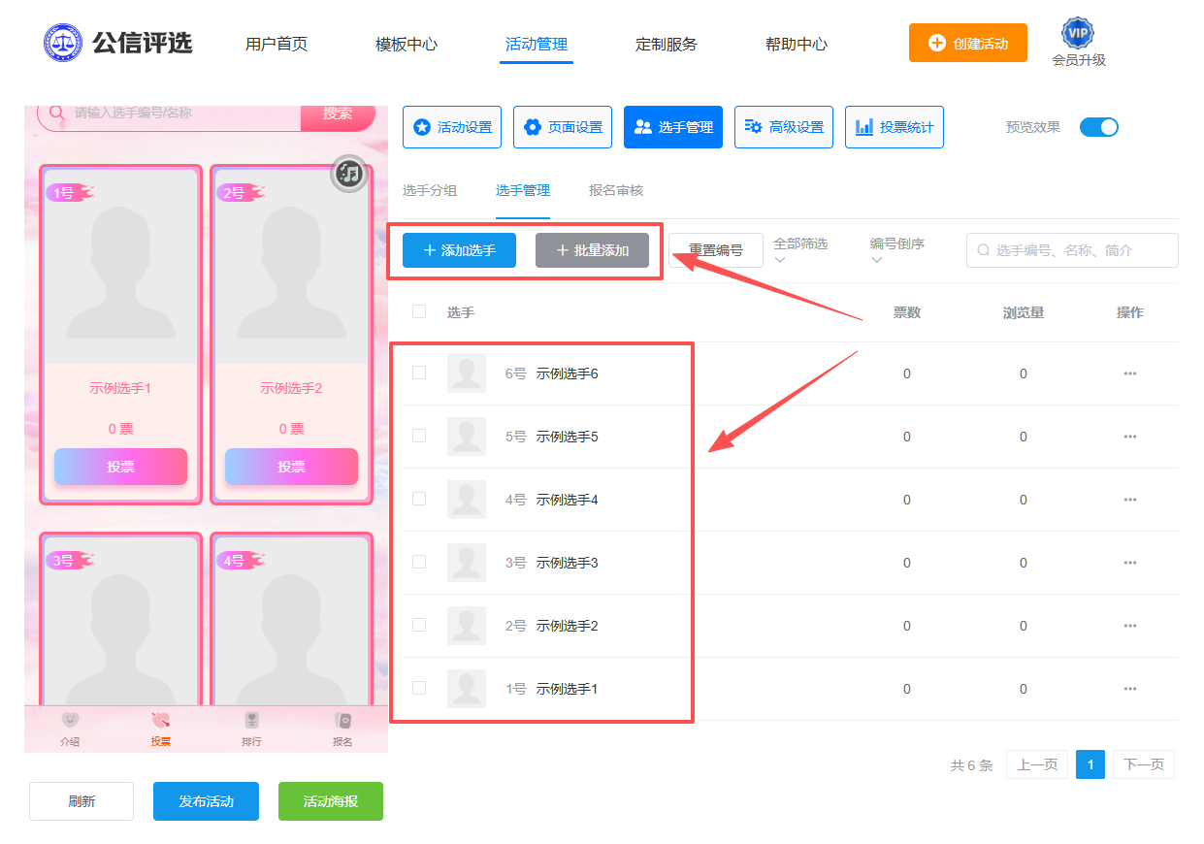The width and height of the screenshot is (1204, 844).
Task: Click the 下一页 pagination button
Action: [1144, 764]
